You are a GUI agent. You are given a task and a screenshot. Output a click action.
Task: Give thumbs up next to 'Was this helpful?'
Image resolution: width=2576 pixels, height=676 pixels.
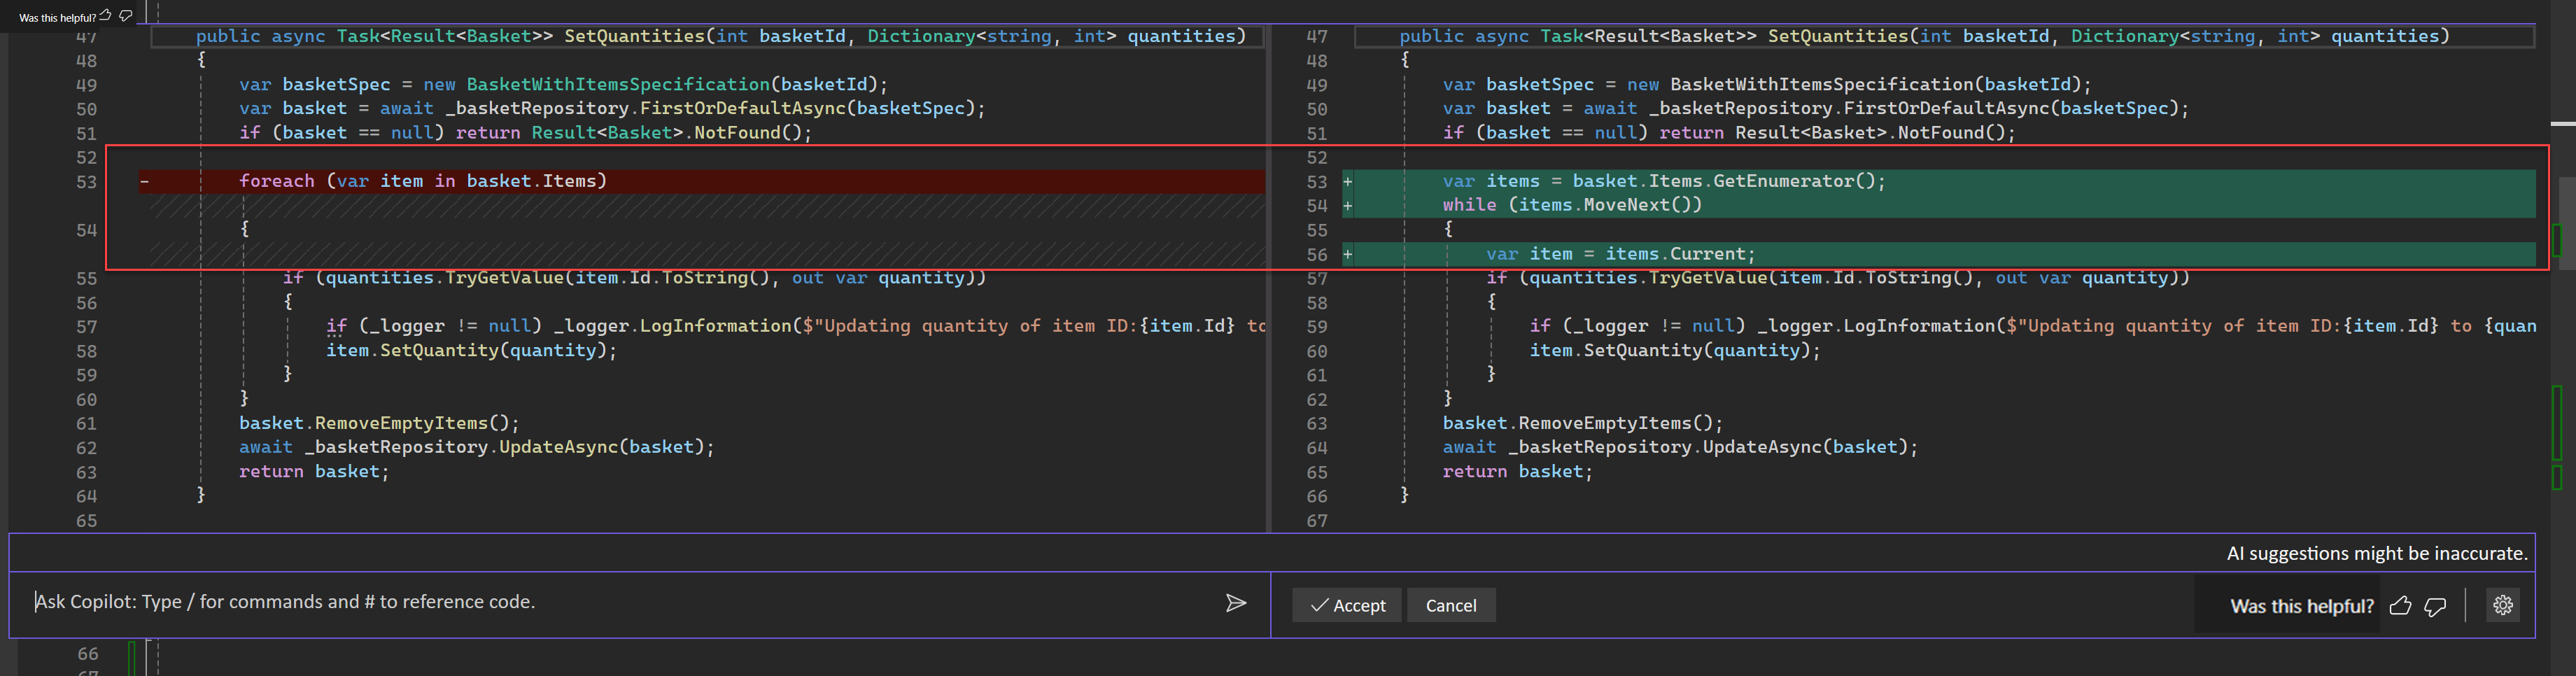coord(2400,605)
